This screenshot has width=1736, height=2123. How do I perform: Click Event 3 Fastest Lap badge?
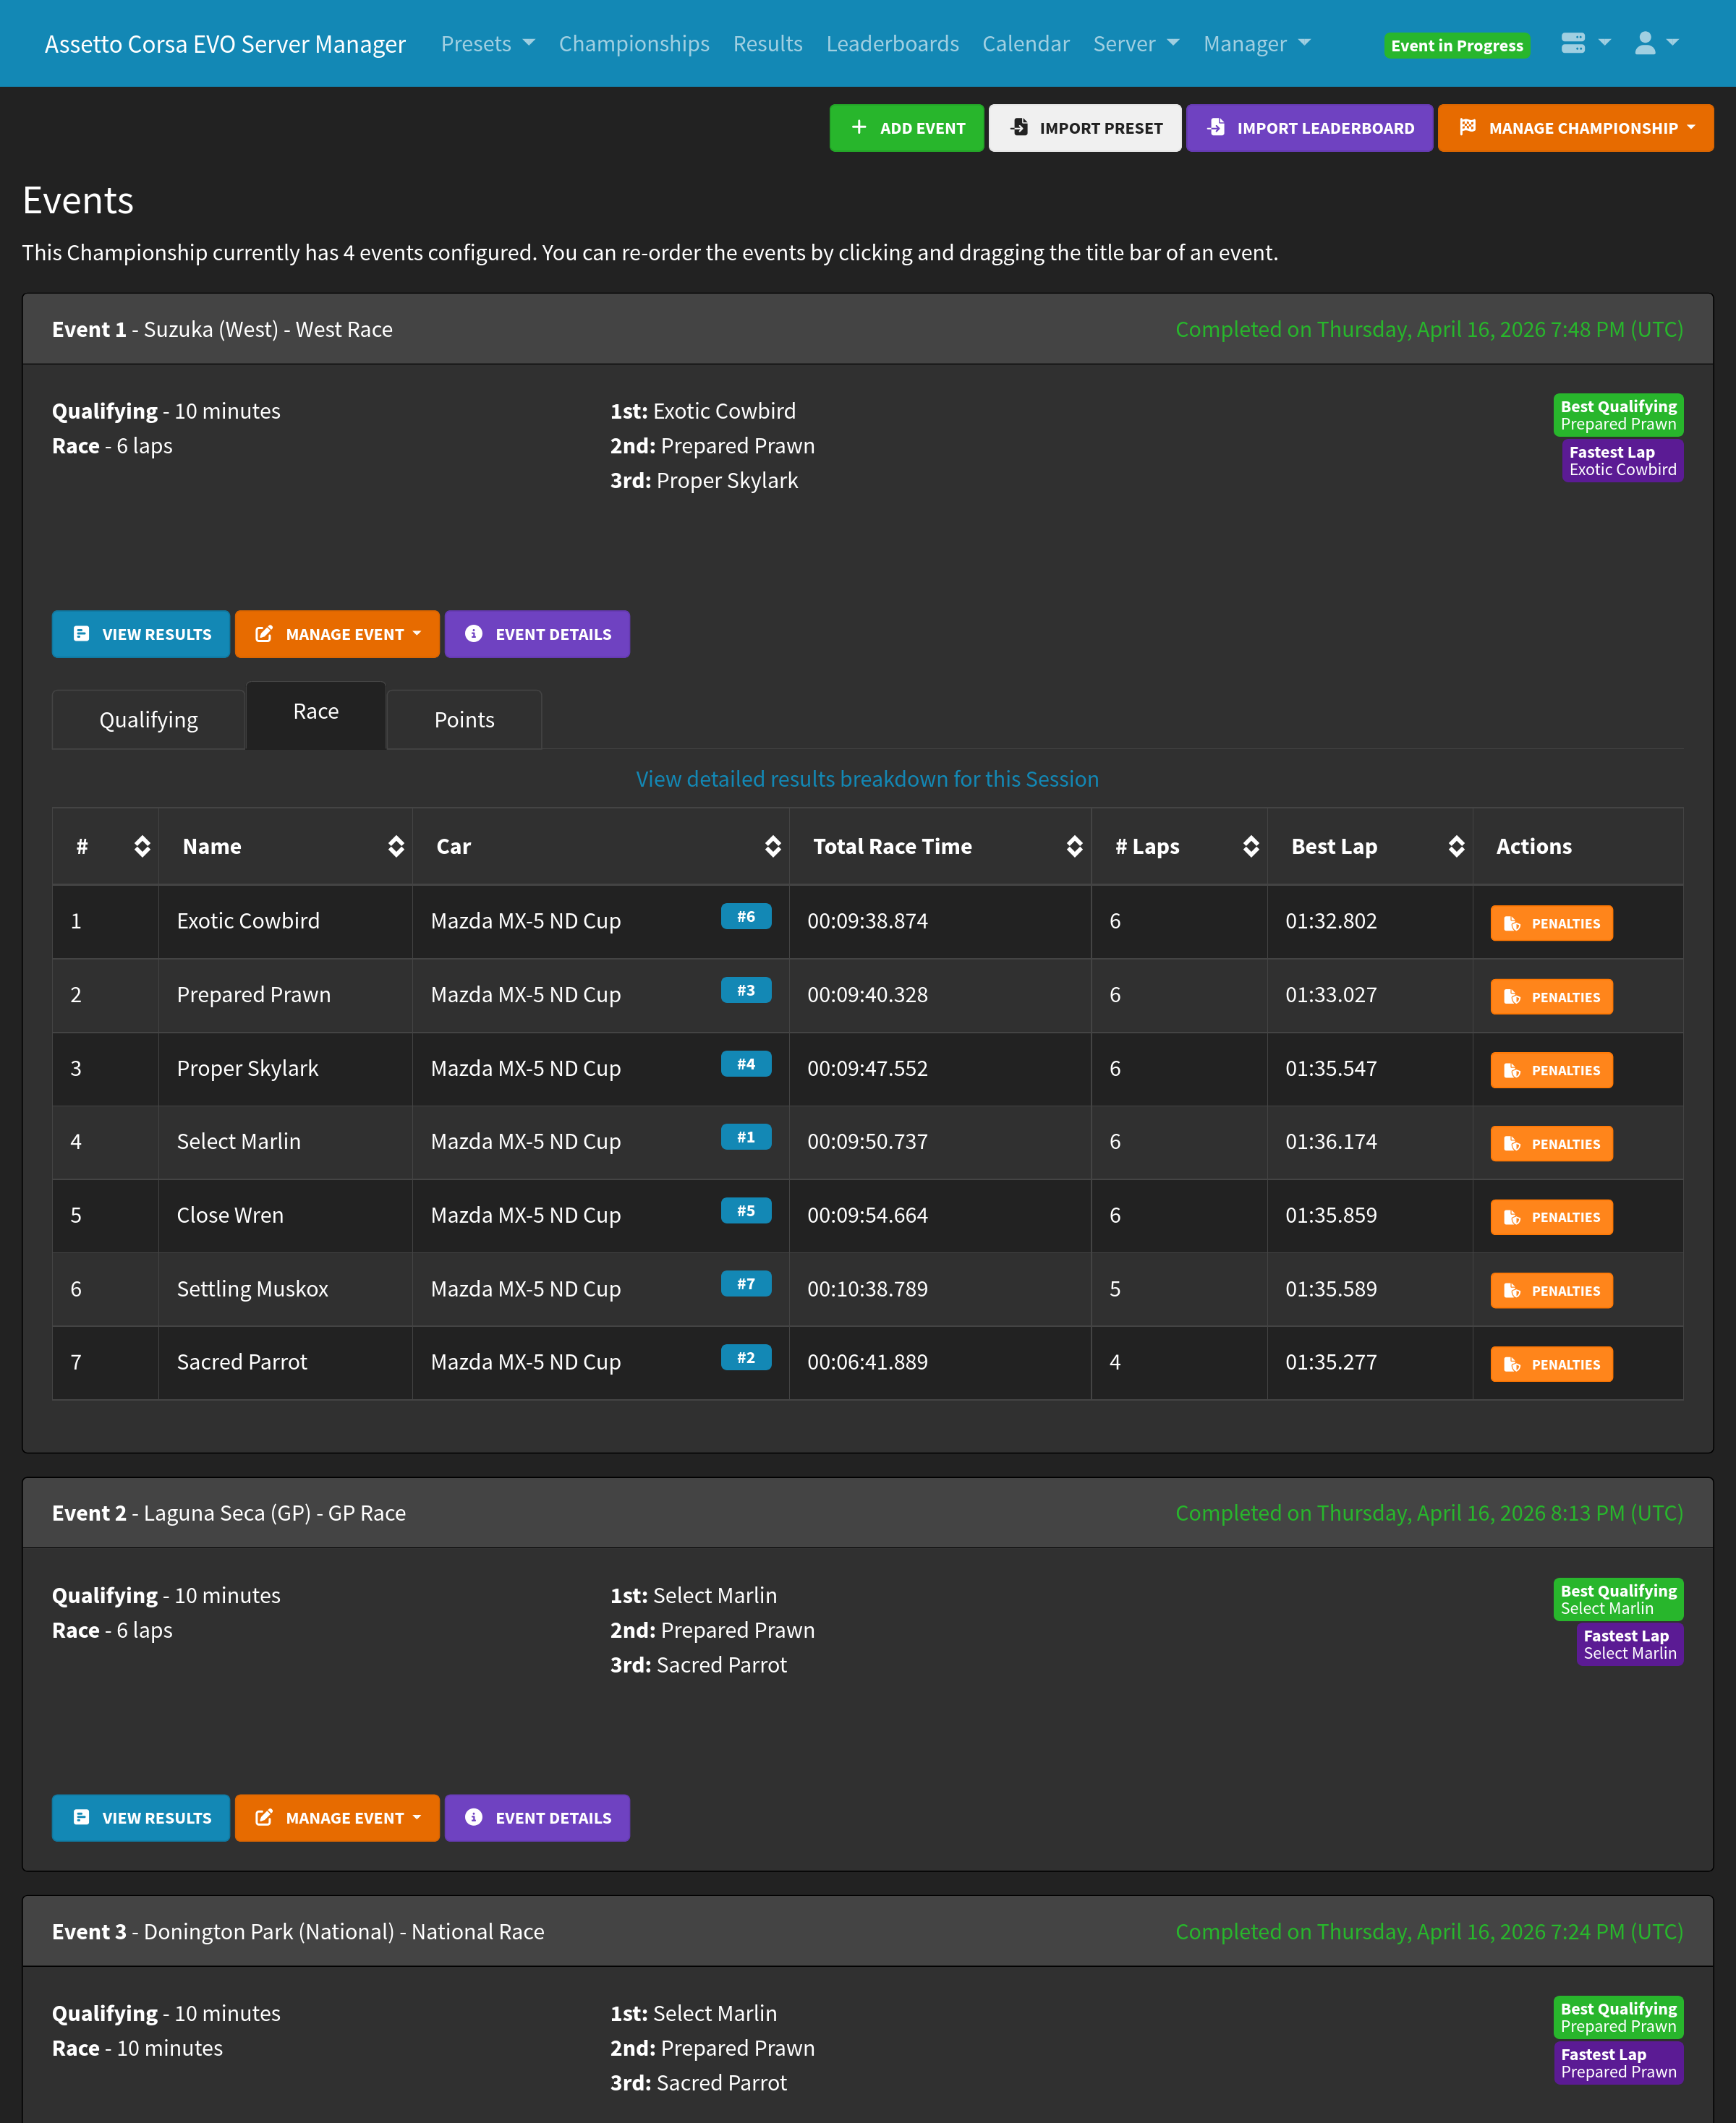point(1618,2063)
